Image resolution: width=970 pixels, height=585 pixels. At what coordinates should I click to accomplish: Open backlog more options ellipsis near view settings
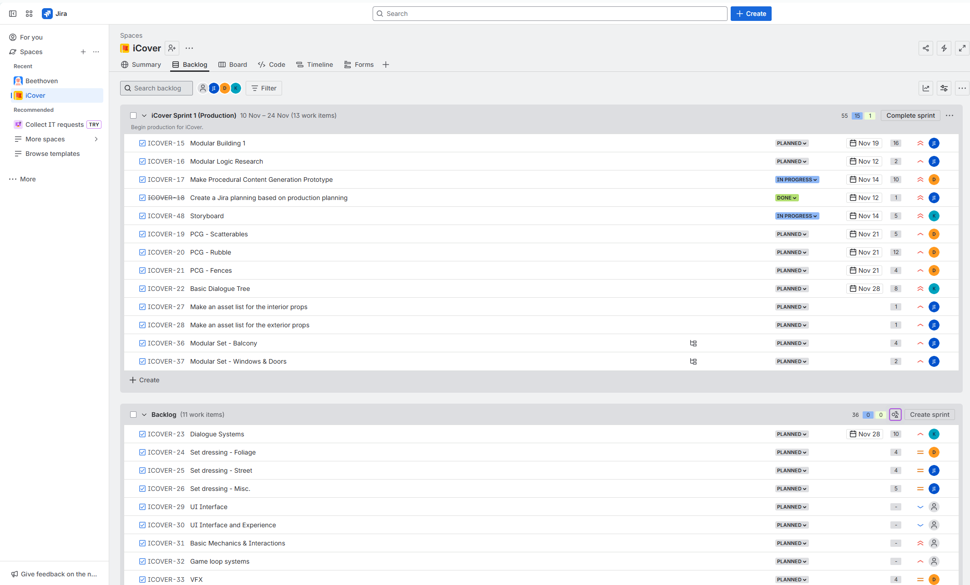click(962, 88)
